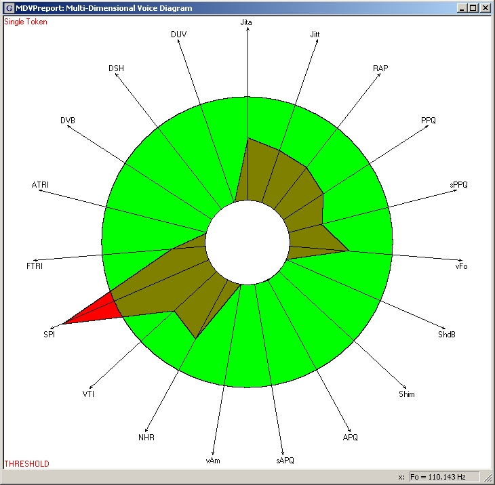Select the DVB axis label
495x485 pixels.
[68, 121]
